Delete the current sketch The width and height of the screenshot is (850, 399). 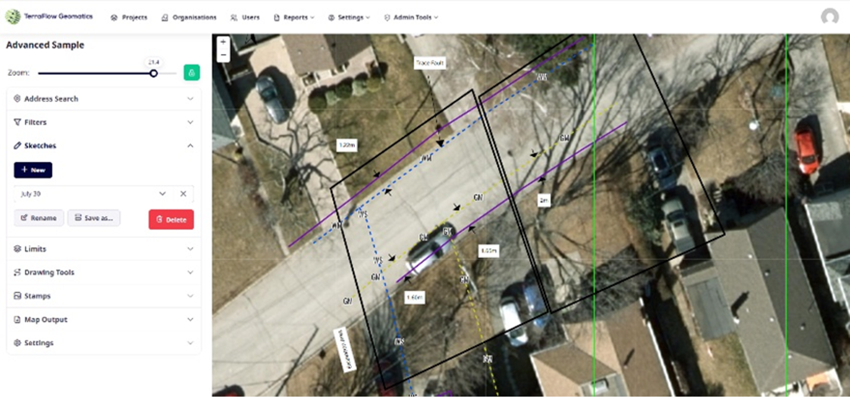pyautogui.click(x=171, y=219)
